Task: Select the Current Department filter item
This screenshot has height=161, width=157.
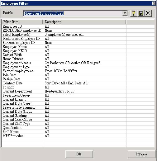Action: point(17,91)
